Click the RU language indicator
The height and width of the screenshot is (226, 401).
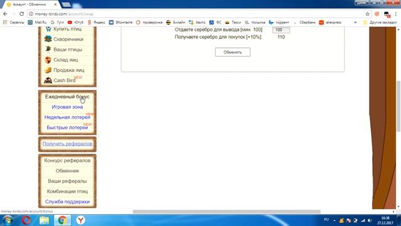[326, 220]
